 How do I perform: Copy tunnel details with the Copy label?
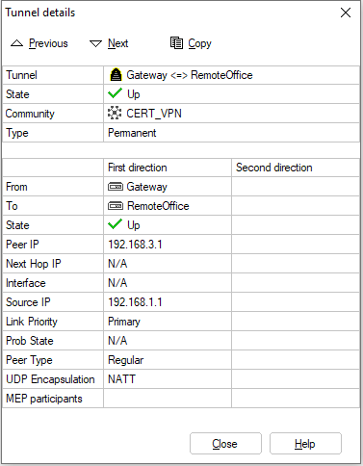199,43
